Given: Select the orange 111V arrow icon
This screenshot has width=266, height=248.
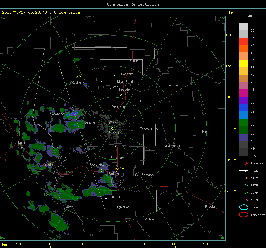Looking at the screenshot, I should click(244, 178).
